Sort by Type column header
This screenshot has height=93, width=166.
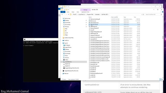tap(125, 17)
